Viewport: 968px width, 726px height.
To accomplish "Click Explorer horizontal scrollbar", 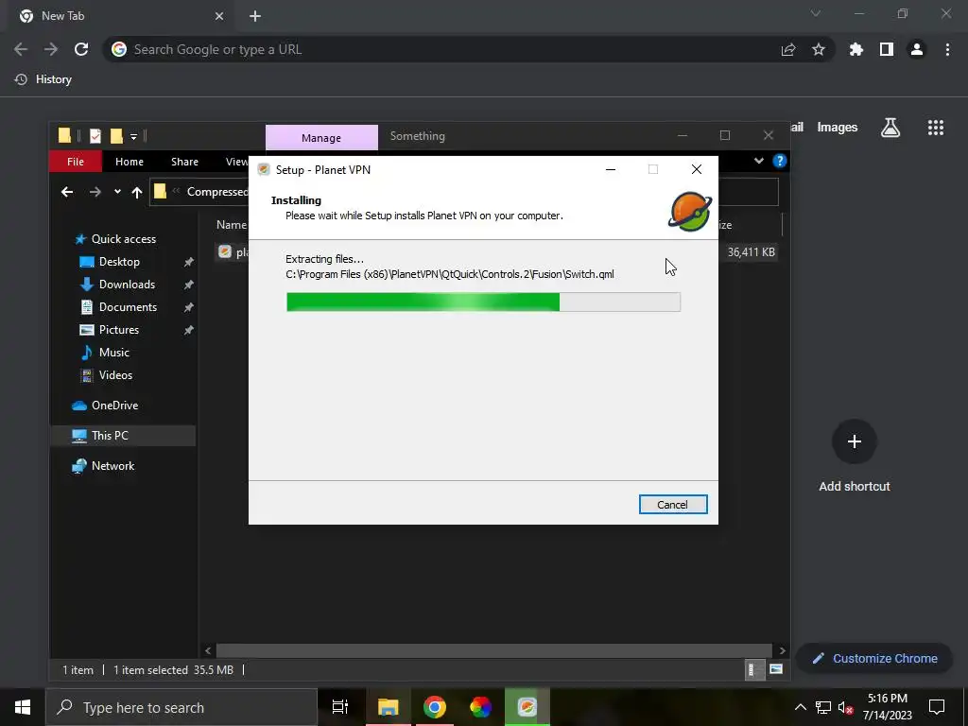I will (493, 650).
